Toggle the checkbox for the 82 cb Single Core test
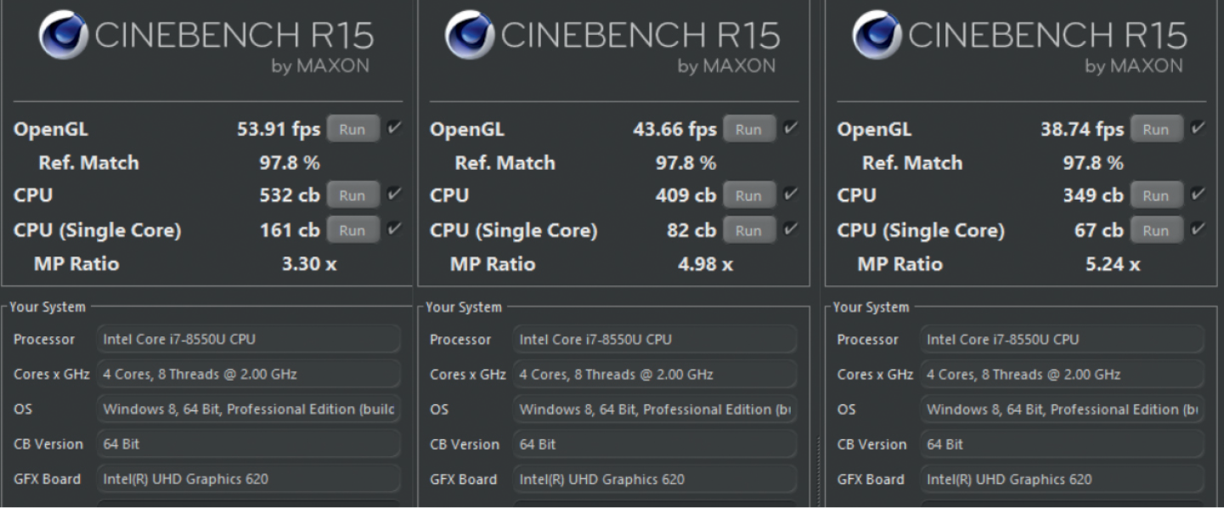The height and width of the screenshot is (508, 1224). [x=791, y=229]
